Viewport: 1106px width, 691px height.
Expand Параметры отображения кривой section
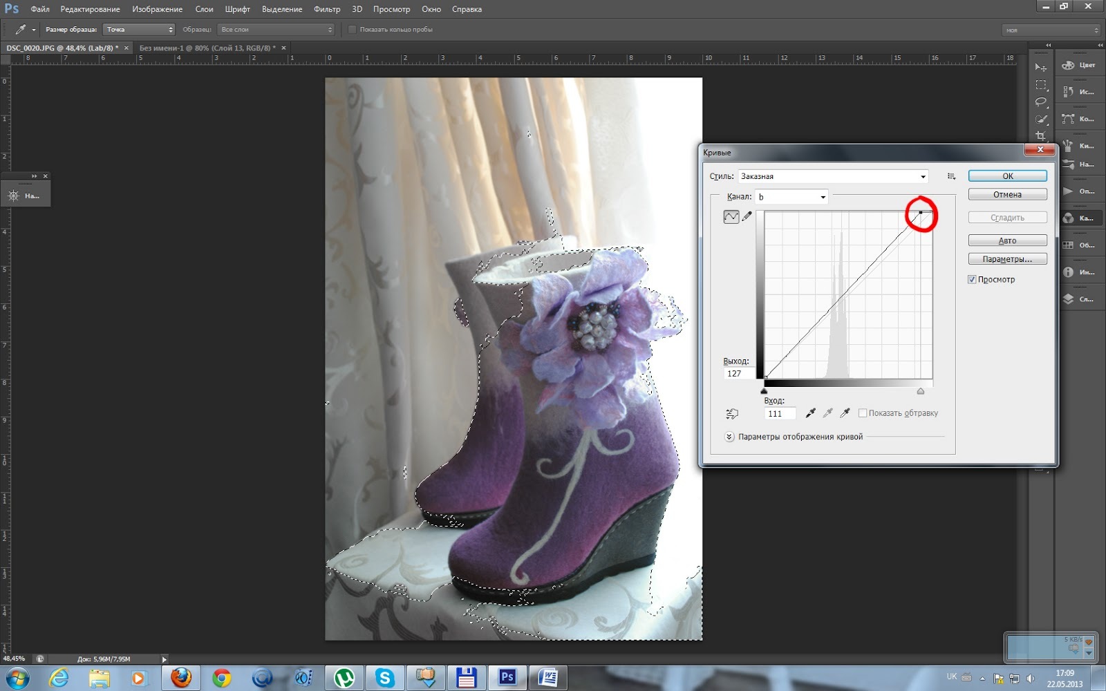point(729,437)
